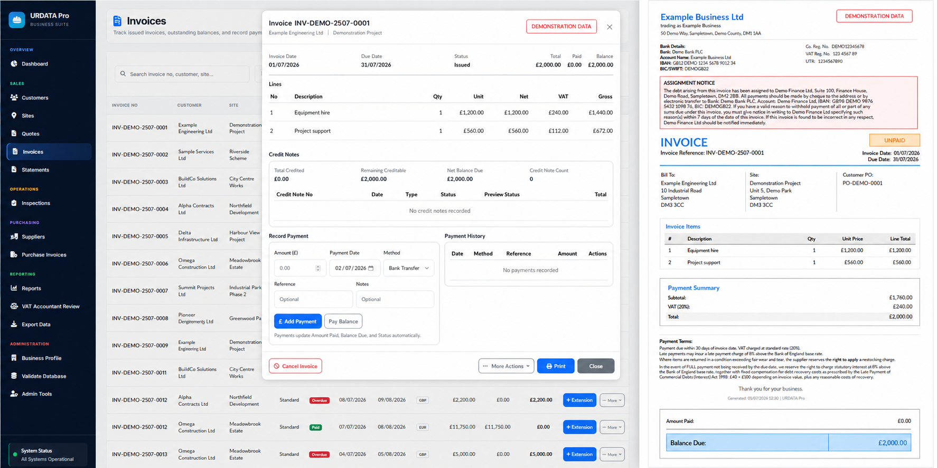This screenshot has height=468, width=937.
Task: Open the Dashboard from sidebar icon
Action: point(14,64)
